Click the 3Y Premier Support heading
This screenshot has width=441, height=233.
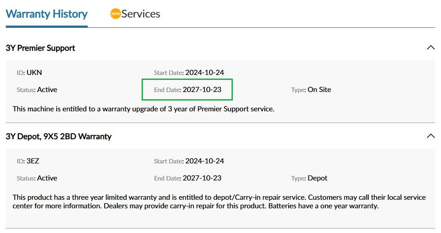[40, 48]
